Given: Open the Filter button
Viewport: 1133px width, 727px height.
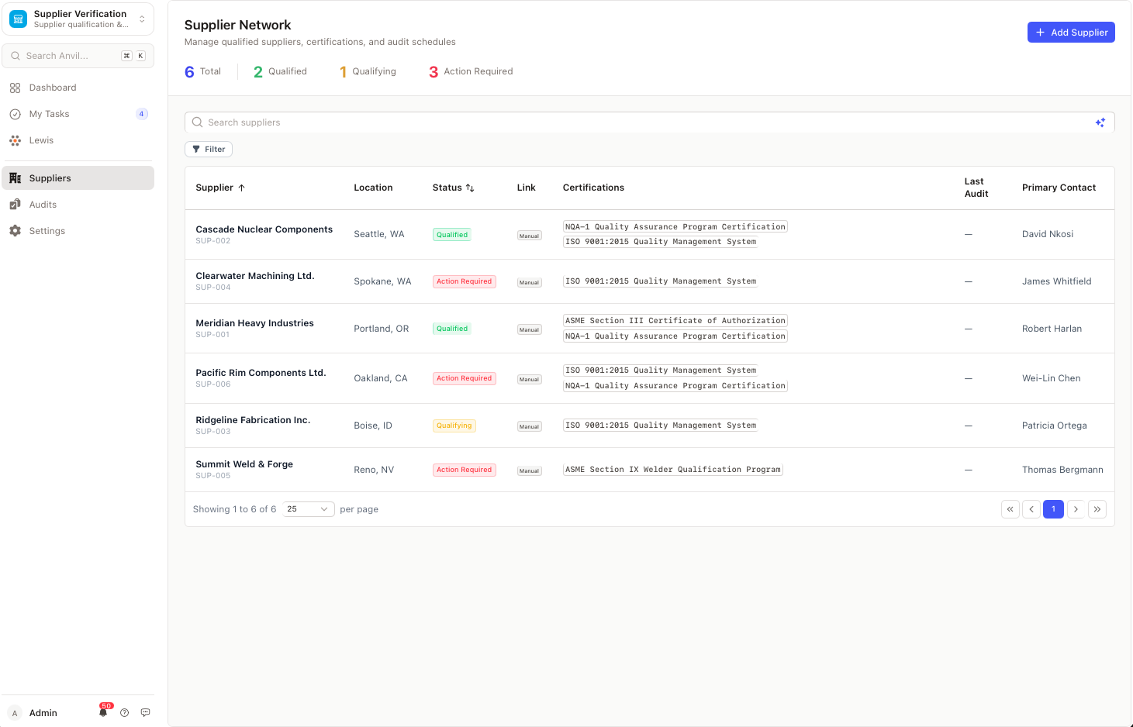Looking at the screenshot, I should pyautogui.click(x=209, y=150).
